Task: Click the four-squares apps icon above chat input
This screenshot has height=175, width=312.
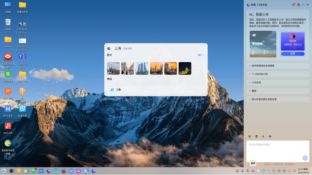Action: pos(250,136)
